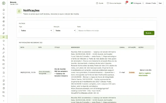Screen dimensions: 166x103
Task: Click the TÍTULO column header
Action: pyautogui.click(x=57, y=47)
